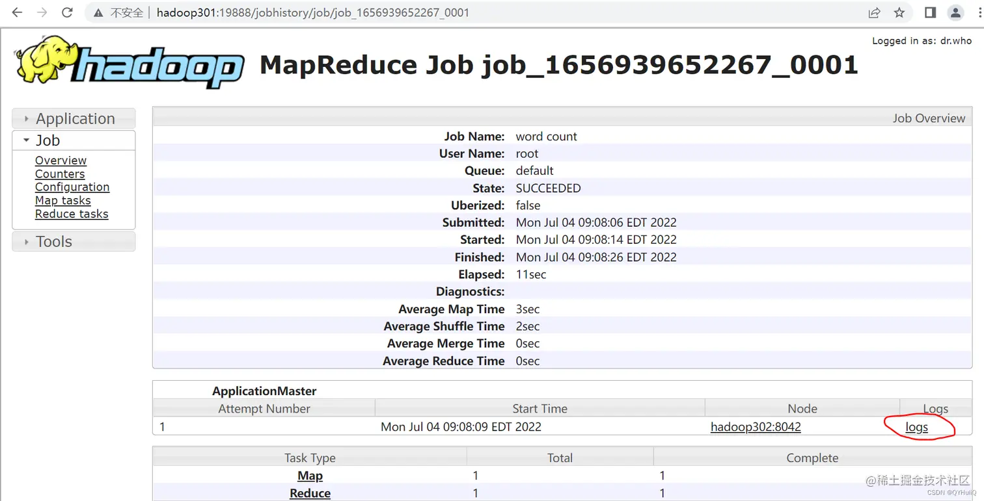The width and height of the screenshot is (984, 501).
Task: Open the Configuration link
Action: [x=72, y=187]
